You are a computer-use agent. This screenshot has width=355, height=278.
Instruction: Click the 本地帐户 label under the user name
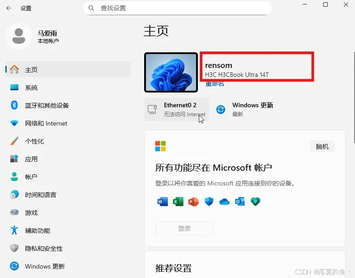[x=48, y=41]
